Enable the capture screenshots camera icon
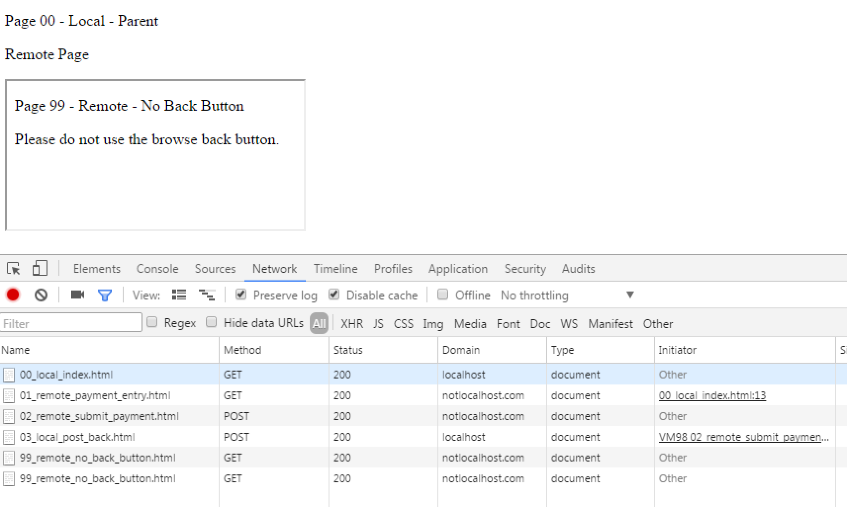 pos(78,295)
